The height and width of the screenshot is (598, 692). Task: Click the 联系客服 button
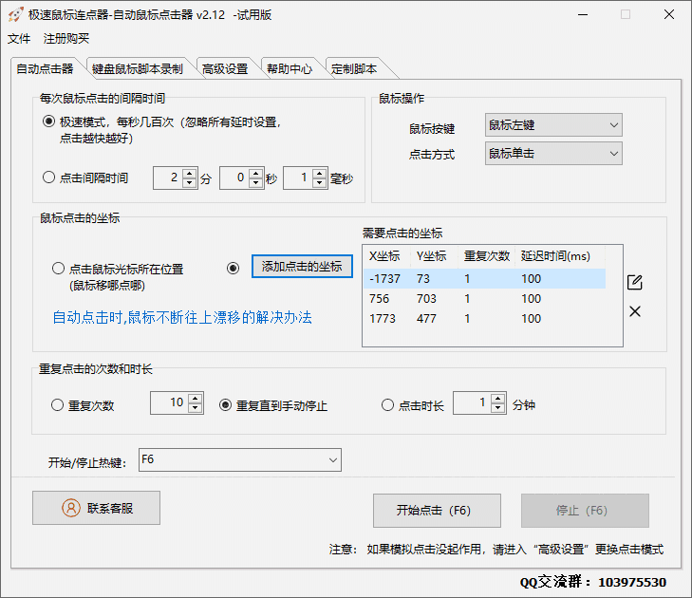(x=96, y=508)
